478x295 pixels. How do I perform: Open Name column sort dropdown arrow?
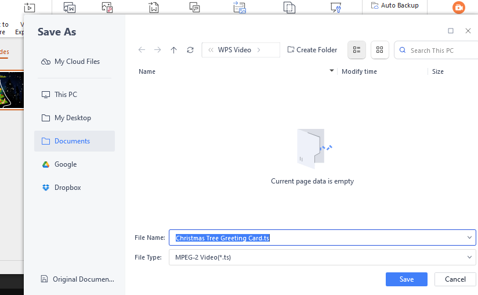click(332, 71)
